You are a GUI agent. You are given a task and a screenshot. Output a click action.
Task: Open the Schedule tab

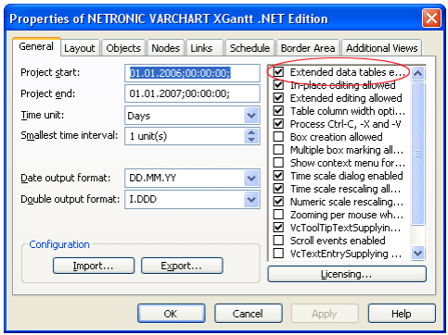tap(250, 48)
